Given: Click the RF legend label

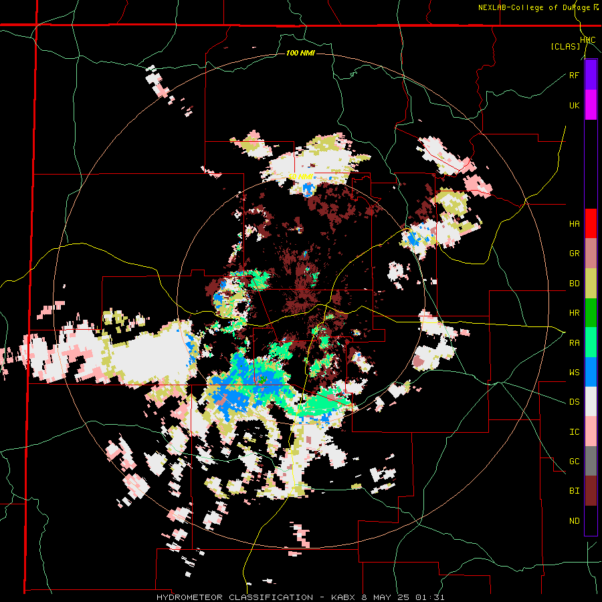Looking at the screenshot, I should (574, 76).
